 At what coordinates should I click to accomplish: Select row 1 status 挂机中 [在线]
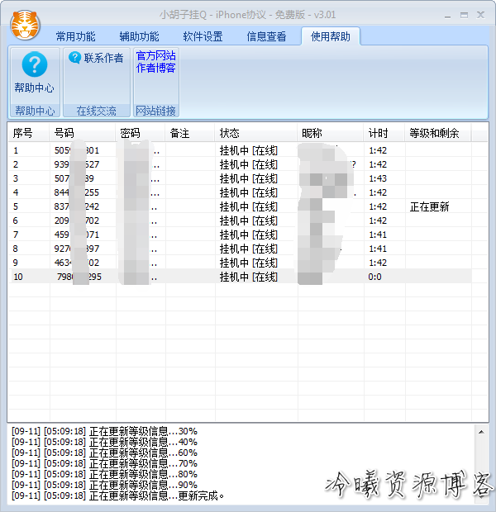point(249,150)
